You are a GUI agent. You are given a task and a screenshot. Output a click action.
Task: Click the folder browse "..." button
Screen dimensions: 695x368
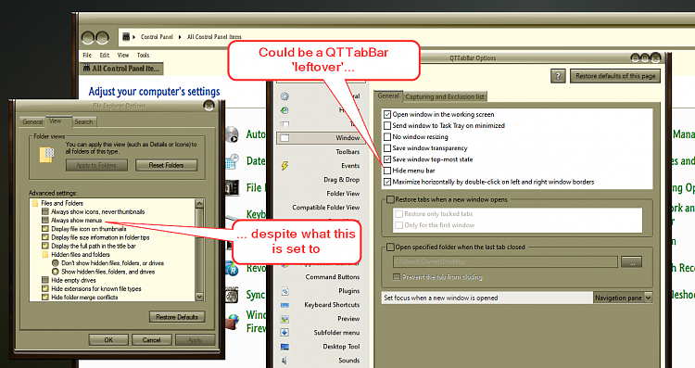click(x=632, y=262)
